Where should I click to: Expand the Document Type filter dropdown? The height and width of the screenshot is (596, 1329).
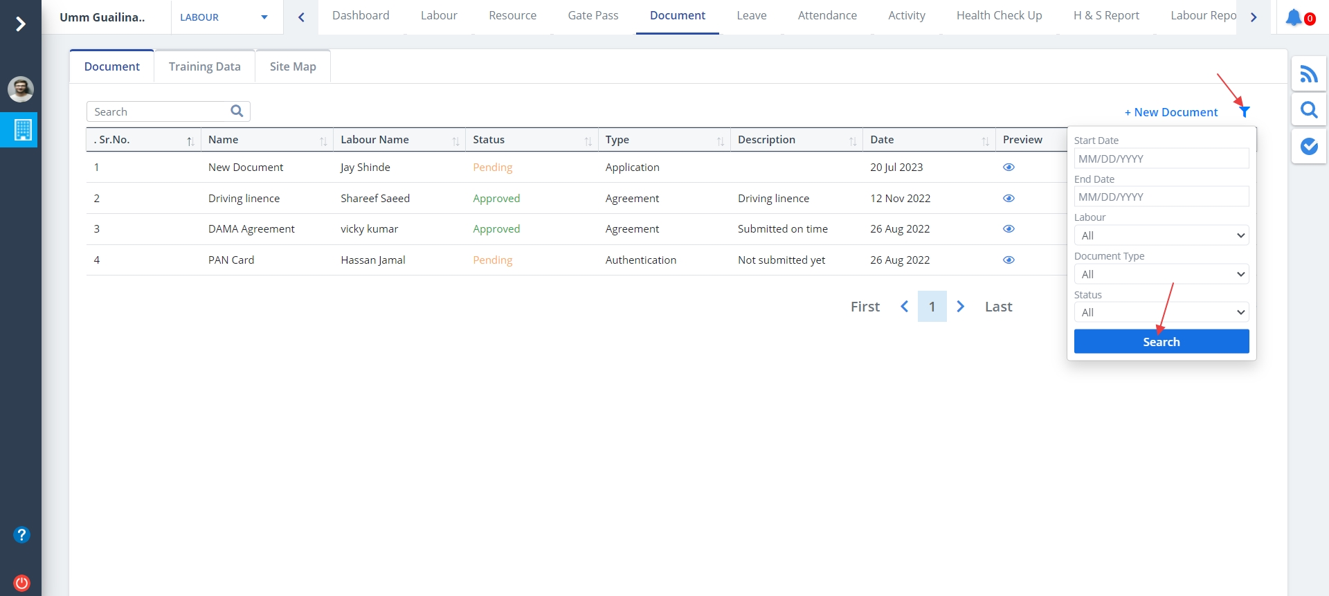pos(1161,274)
